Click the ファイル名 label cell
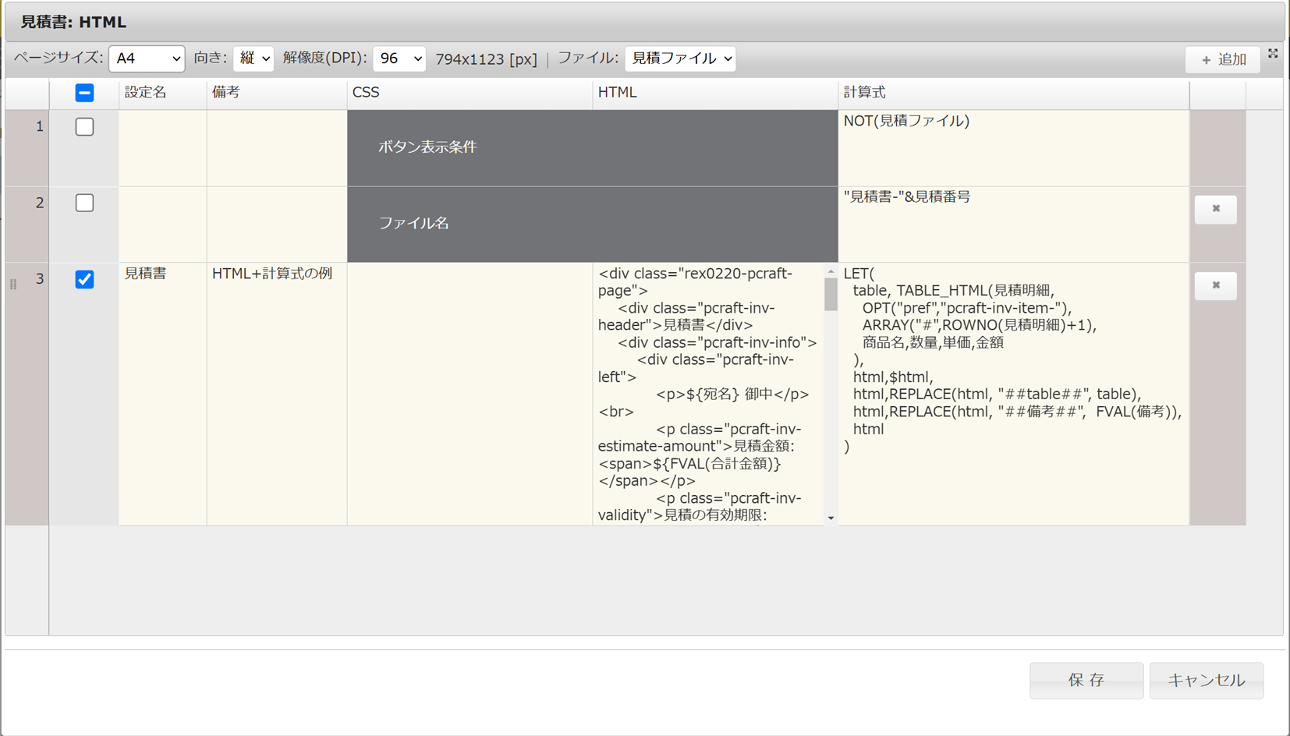Viewport: 1290px width, 736px height. 593,225
